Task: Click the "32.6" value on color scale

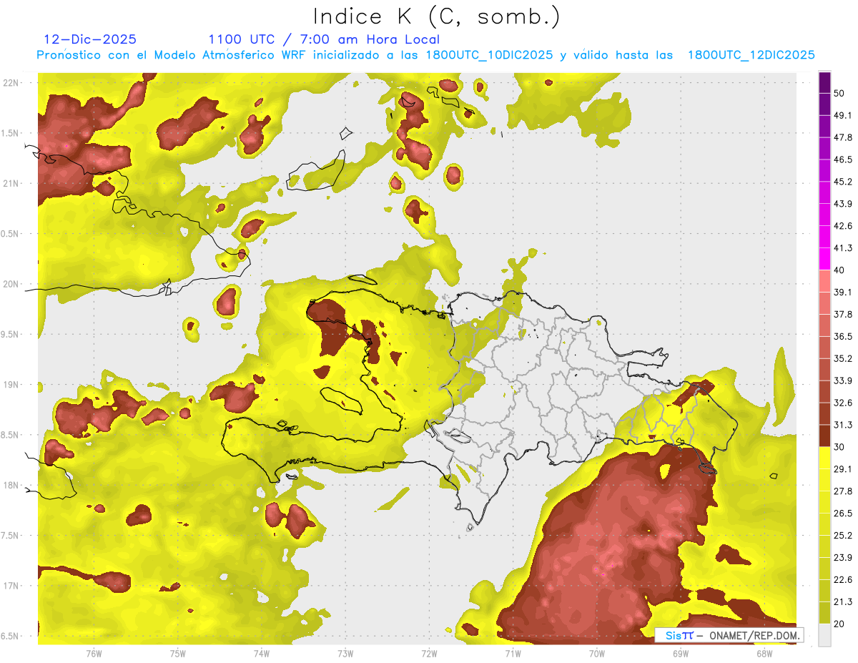Action: point(843,403)
